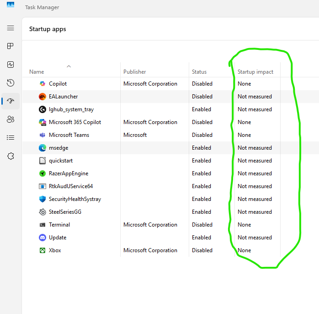Click the SteelSeriesGG icon

click(43, 212)
